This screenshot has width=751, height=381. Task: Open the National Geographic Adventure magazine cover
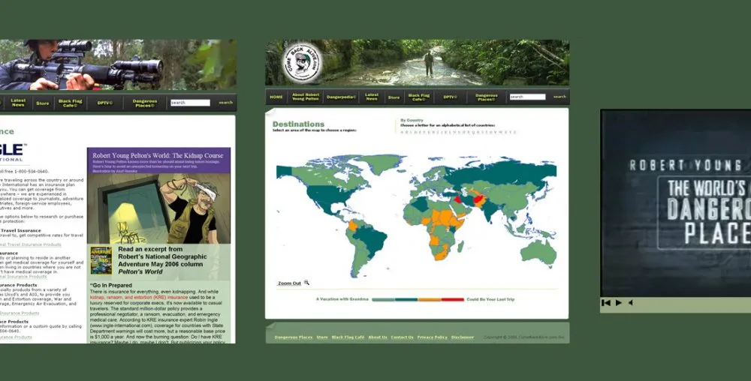[101, 259]
